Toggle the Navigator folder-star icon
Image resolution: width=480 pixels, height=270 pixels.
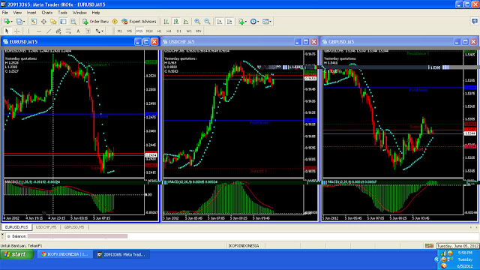(x=53, y=22)
